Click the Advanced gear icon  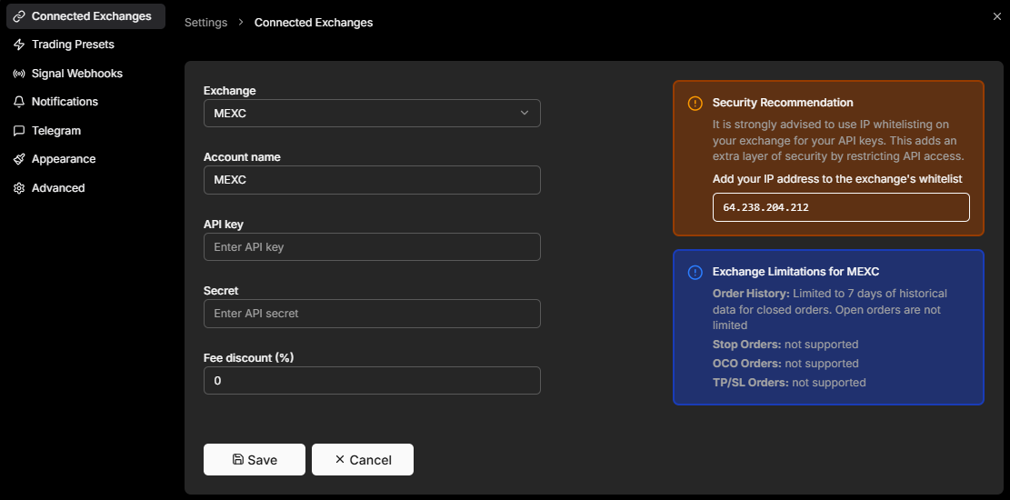coord(19,188)
